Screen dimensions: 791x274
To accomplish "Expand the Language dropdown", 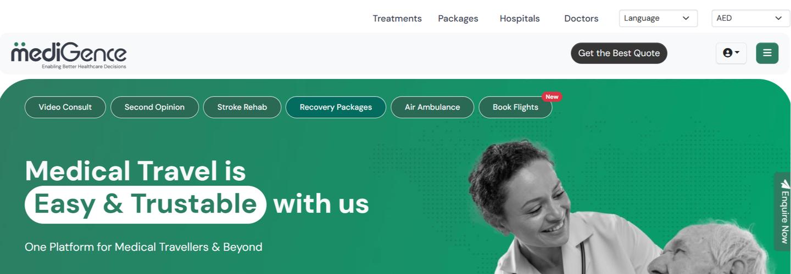I will click(x=658, y=18).
